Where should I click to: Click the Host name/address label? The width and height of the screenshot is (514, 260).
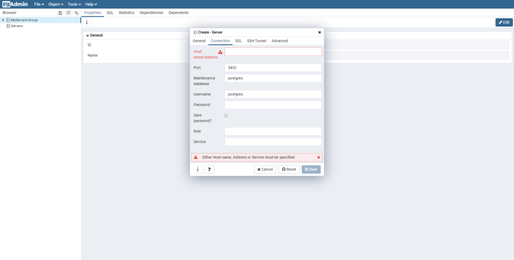coord(206,54)
